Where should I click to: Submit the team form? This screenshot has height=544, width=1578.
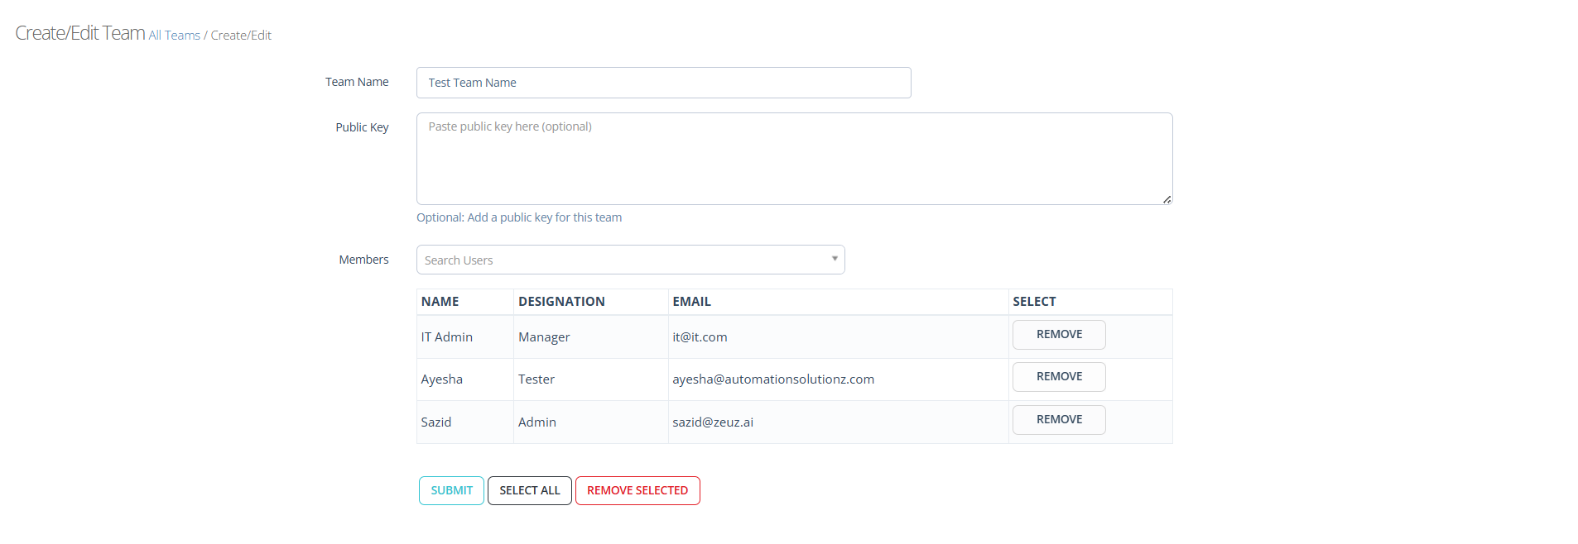pos(451,490)
